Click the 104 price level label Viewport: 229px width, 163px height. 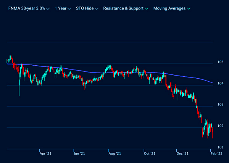tap(220, 83)
